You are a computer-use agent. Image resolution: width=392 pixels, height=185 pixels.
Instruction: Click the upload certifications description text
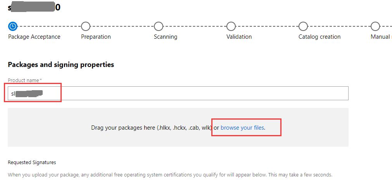pos(170,175)
